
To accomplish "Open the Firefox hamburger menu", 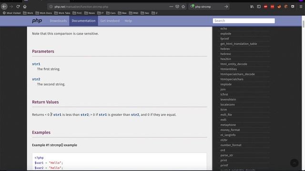I will [x=301, y=7].
